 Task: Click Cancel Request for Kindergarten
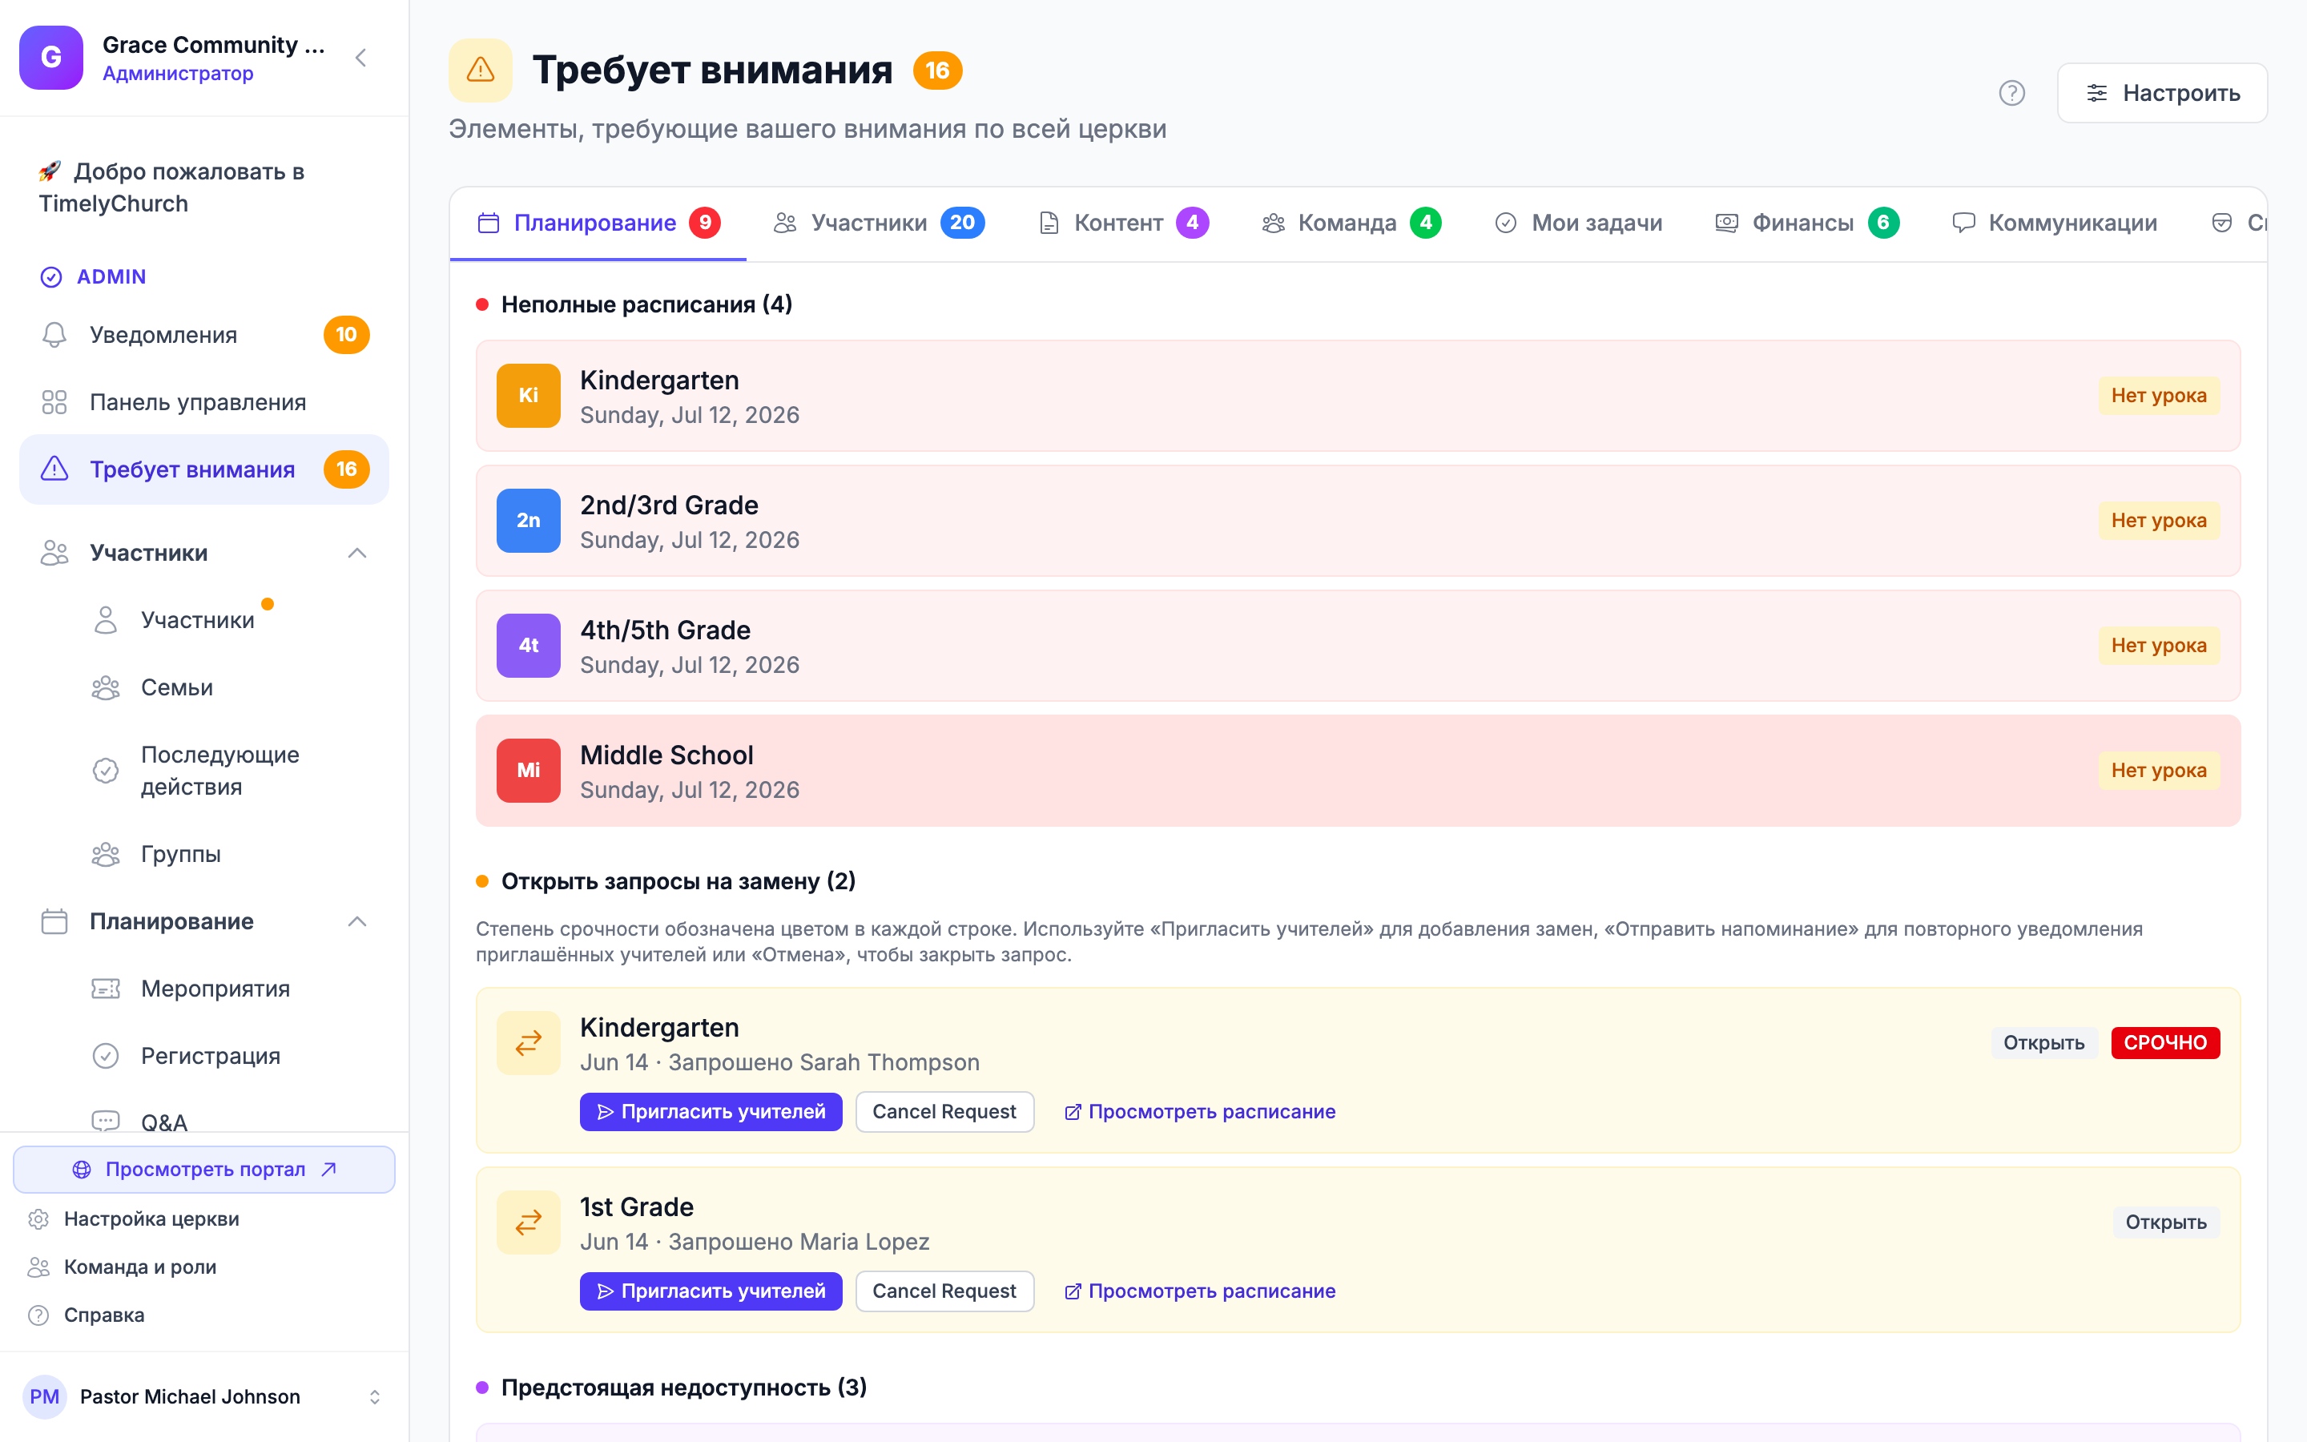944,1111
